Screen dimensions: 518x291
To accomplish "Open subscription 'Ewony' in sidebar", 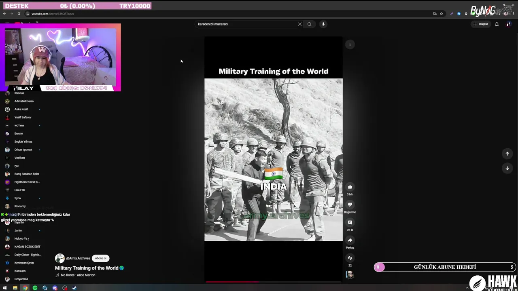I will pyautogui.click(x=19, y=133).
